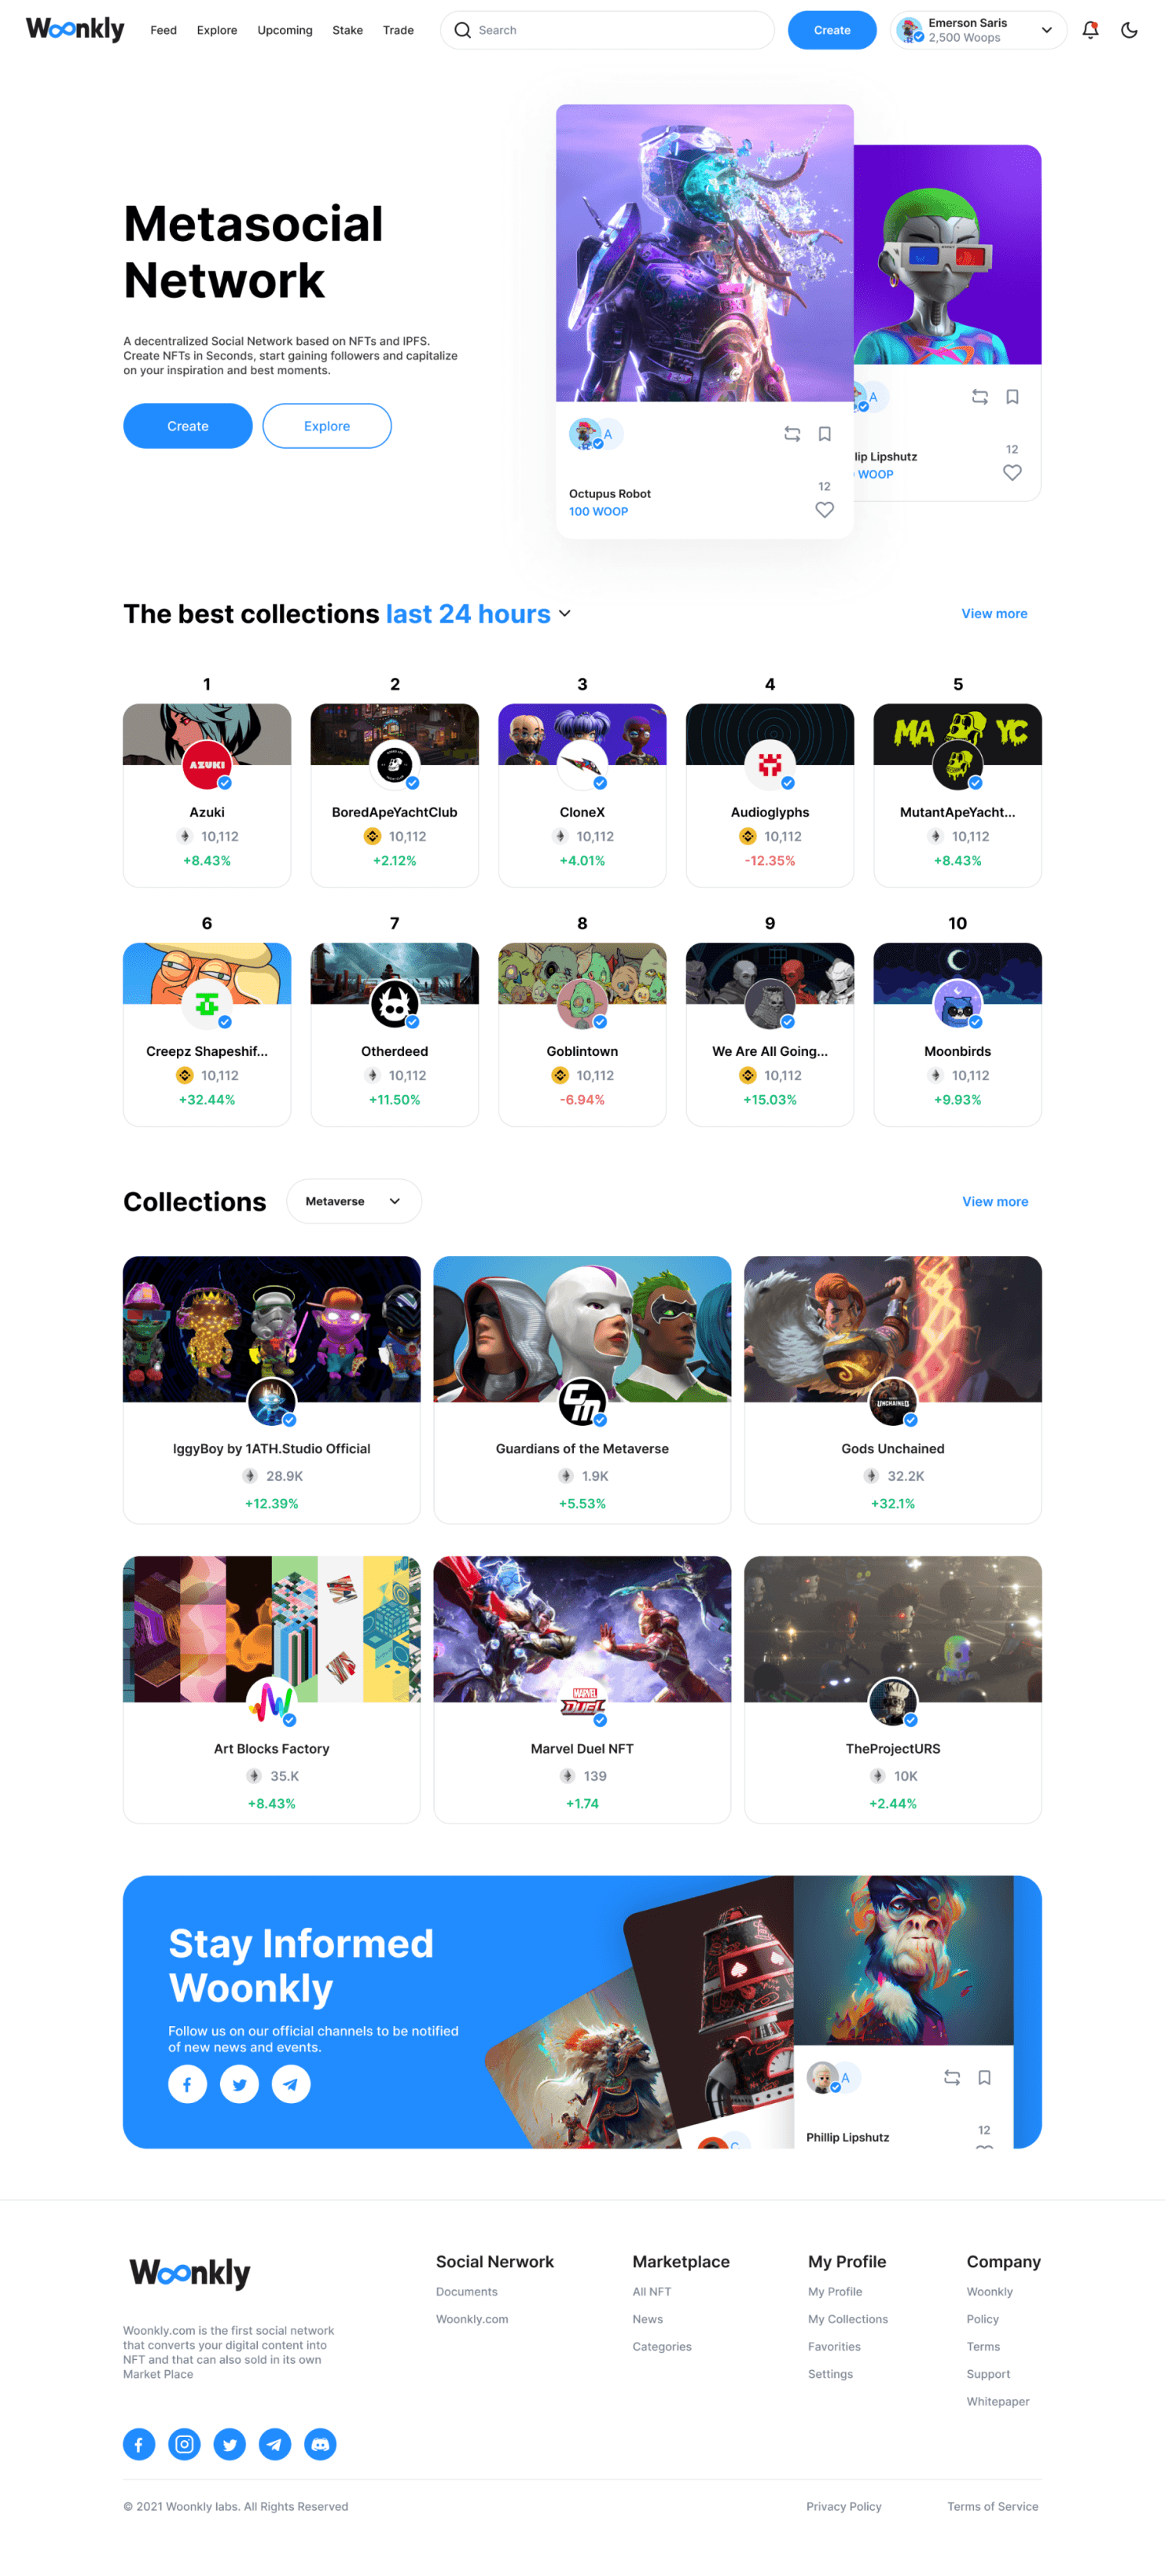Open the Metaverse category dropdown
This screenshot has width=1165, height=2576.
pos(353,1201)
